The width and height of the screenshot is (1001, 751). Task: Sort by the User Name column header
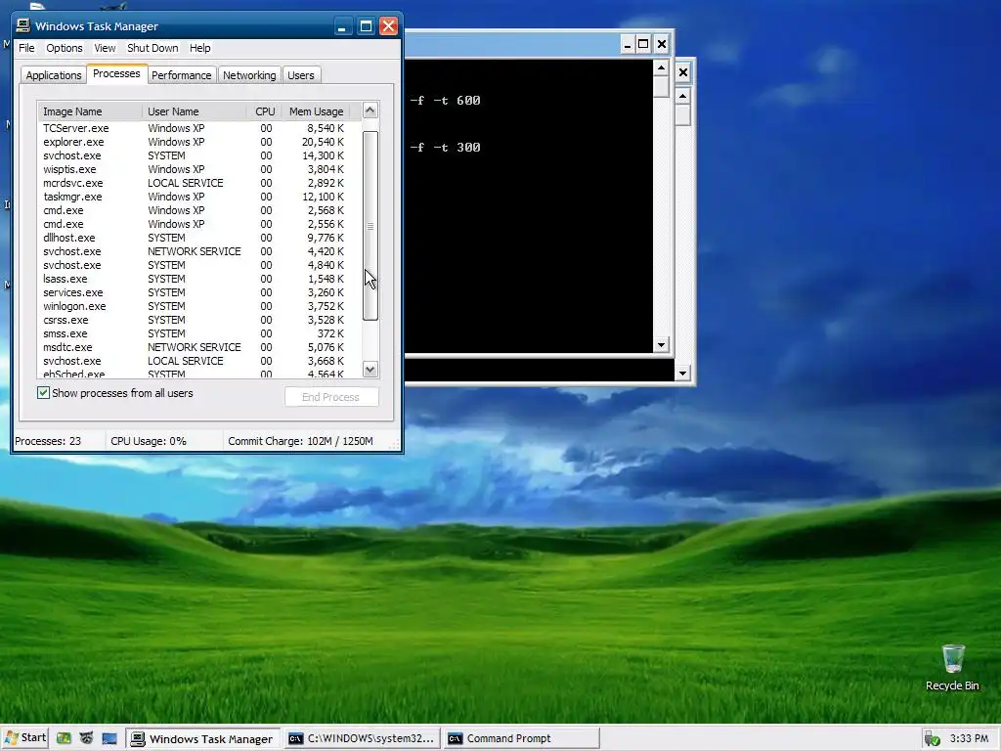tap(195, 111)
